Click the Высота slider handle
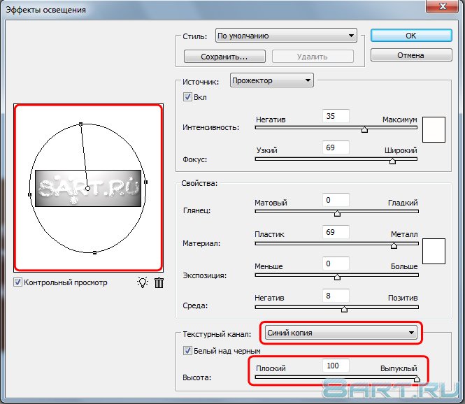The width and height of the screenshot is (465, 404). [417, 379]
